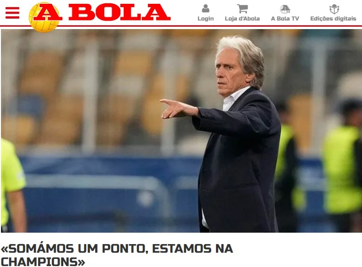
Task: Click the A Bola TV globe icon
Action: (x=285, y=9)
